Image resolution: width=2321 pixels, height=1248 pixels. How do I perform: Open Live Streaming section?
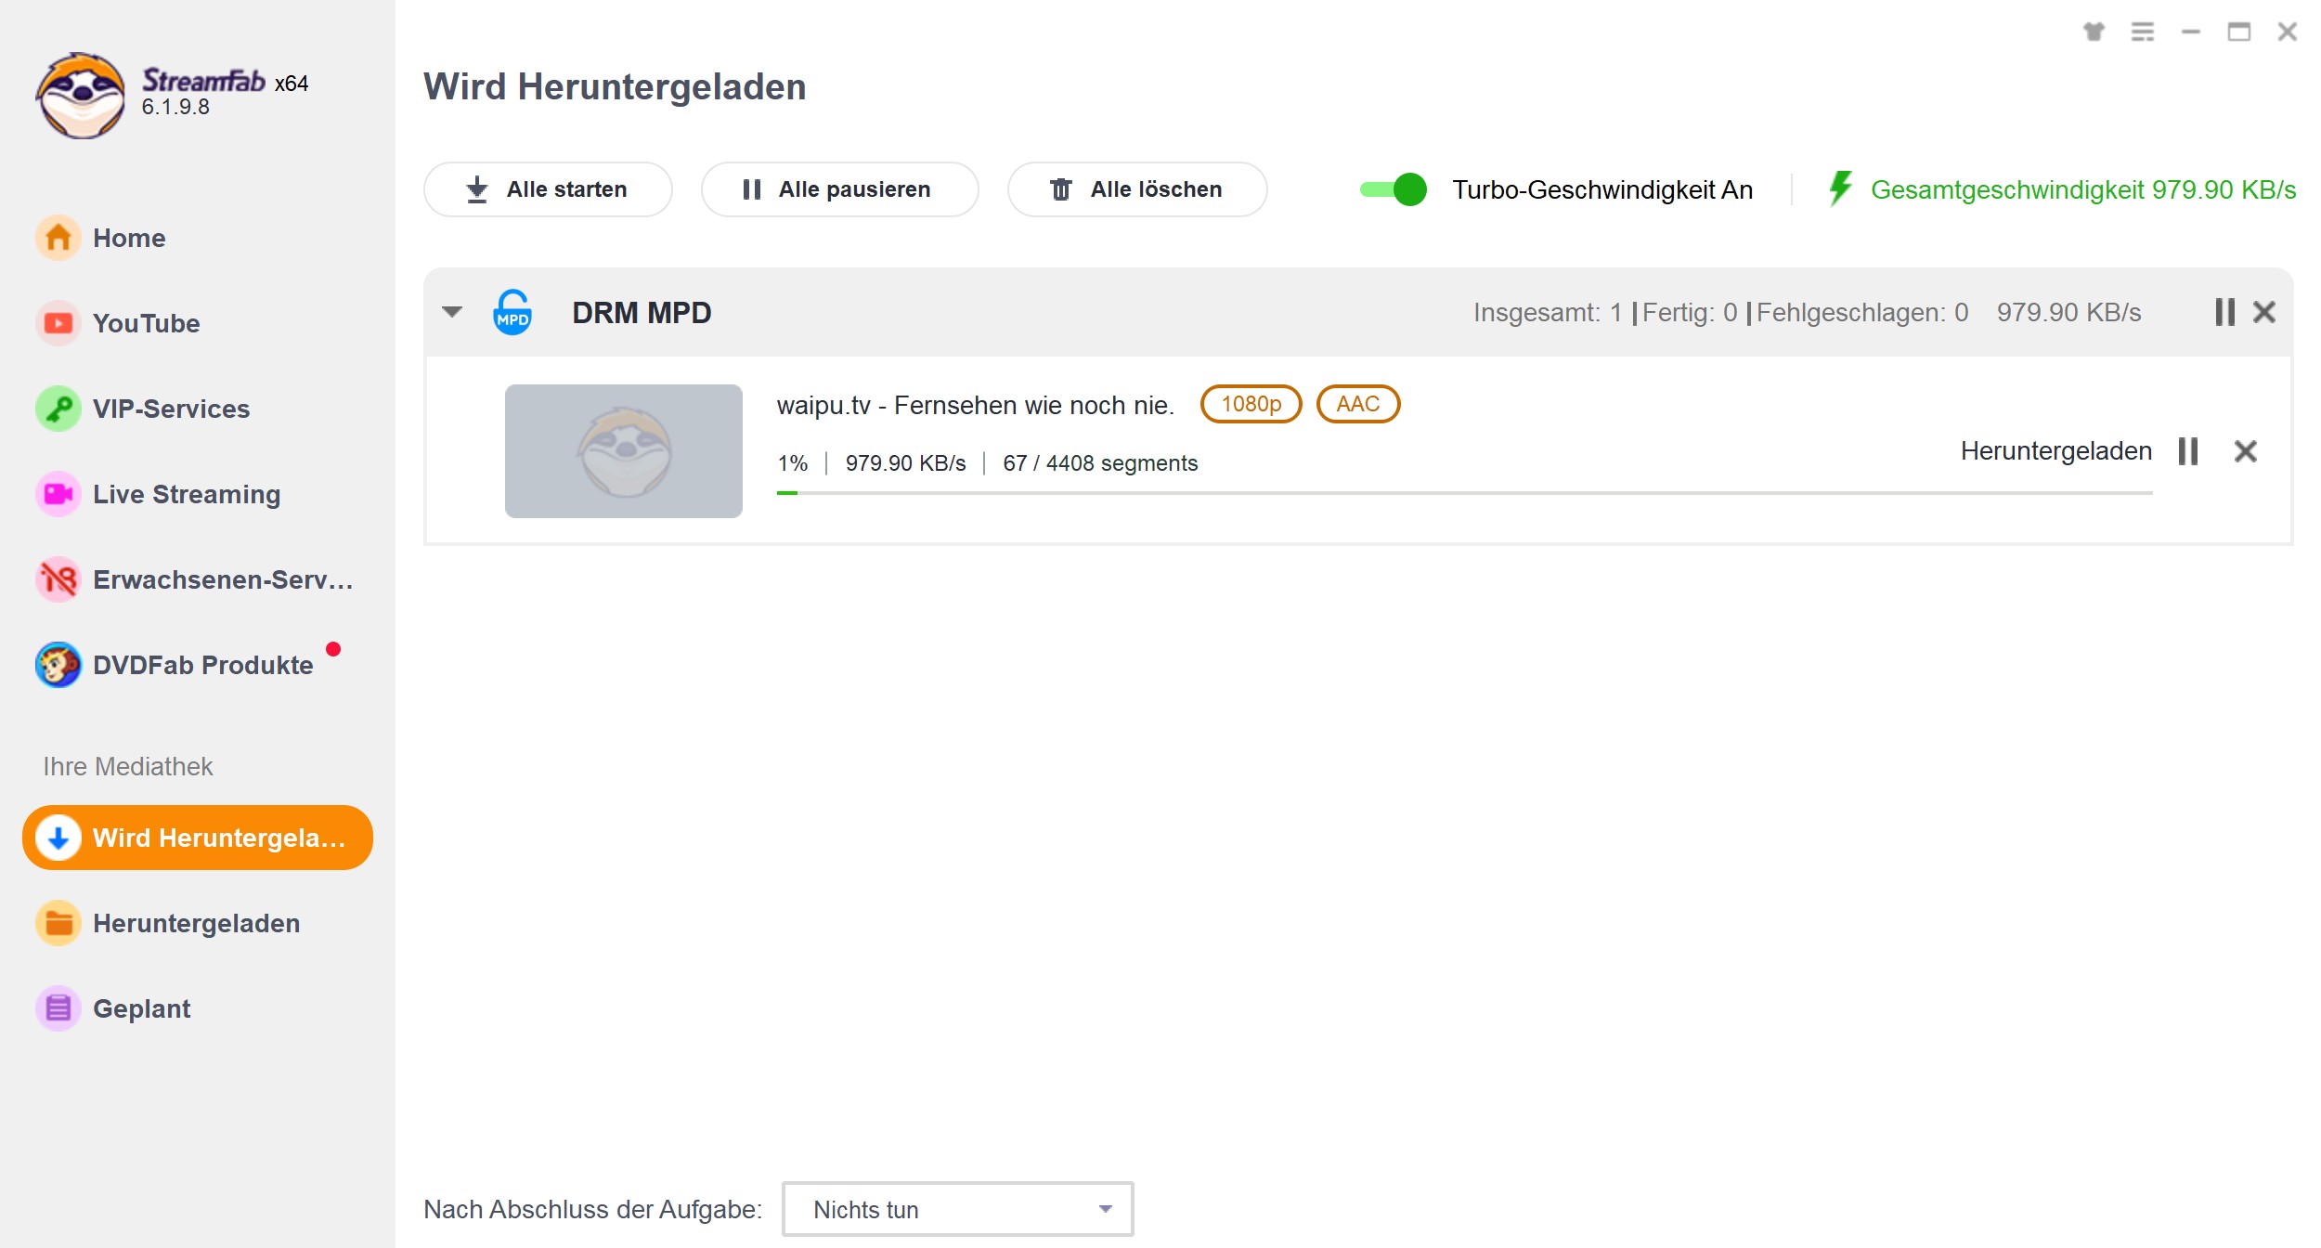pyautogui.click(x=188, y=493)
